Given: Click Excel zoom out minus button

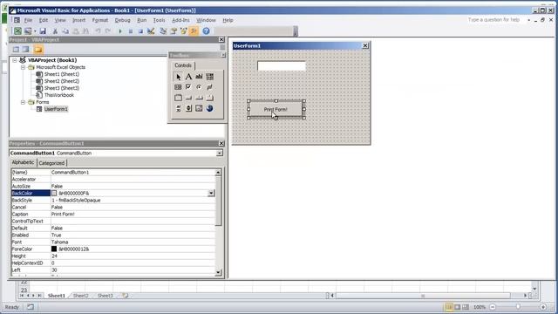Looking at the screenshot, I should [493, 306].
